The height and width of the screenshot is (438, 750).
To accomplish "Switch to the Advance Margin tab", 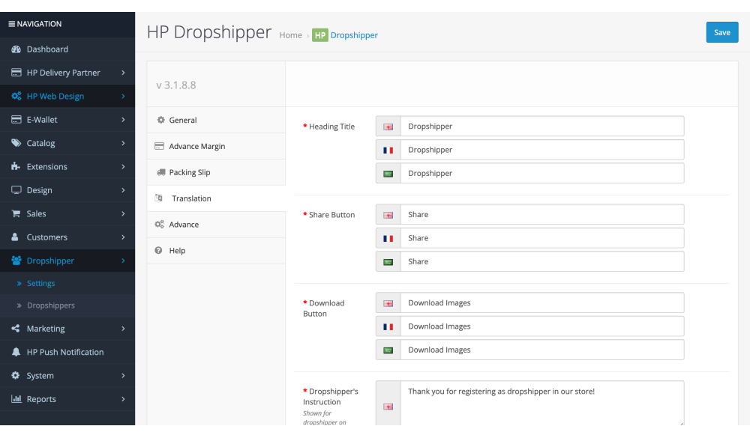I will (196, 146).
